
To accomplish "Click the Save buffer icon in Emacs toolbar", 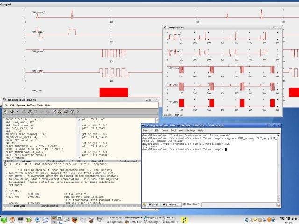I will 24,112.
